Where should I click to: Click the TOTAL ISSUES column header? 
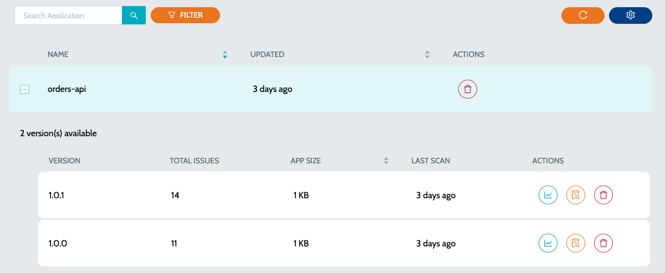195,161
